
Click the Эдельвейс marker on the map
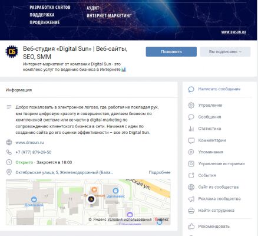pyautogui.click(x=115, y=191)
